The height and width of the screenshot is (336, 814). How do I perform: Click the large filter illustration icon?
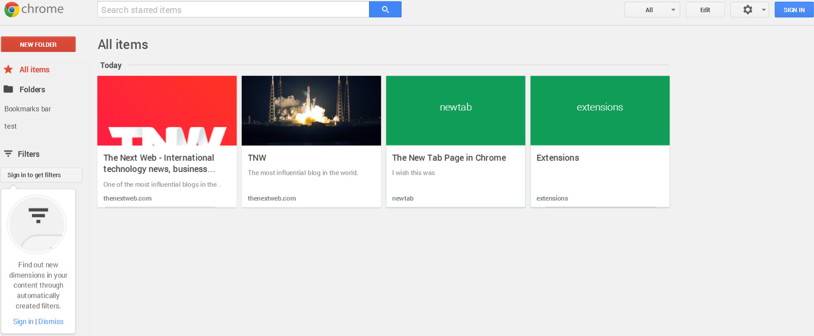pos(38,224)
